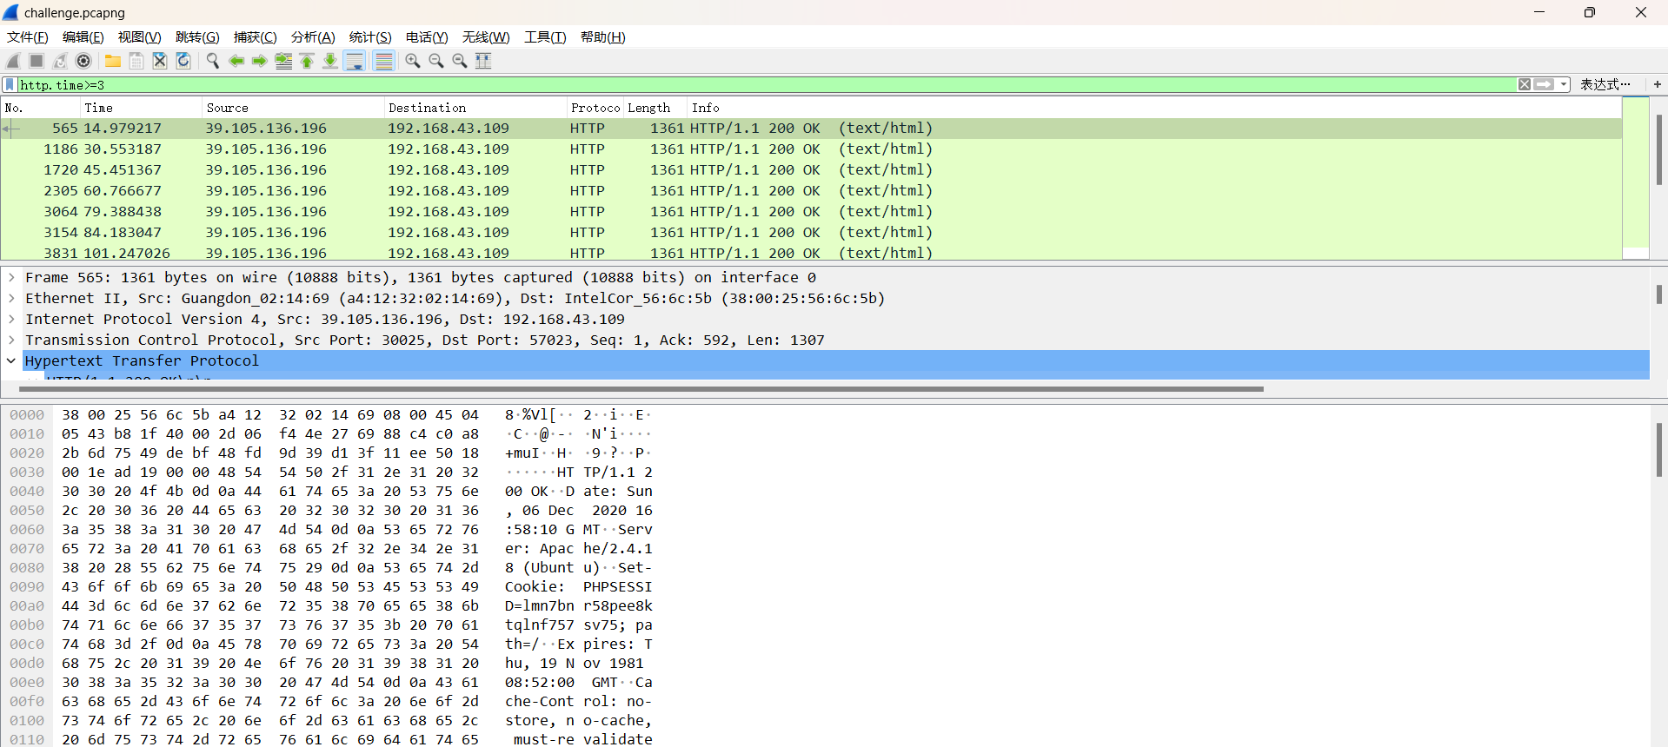Open the 分析(A) menu

coord(312,37)
